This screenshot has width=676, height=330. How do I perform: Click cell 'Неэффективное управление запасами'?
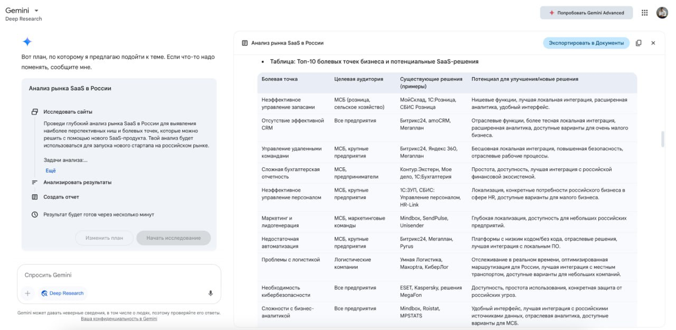(288, 104)
